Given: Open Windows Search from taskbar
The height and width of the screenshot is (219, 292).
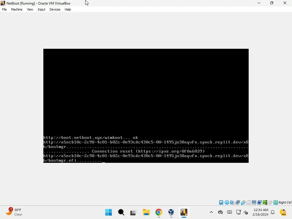Looking at the screenshot, I should [121, 212].
